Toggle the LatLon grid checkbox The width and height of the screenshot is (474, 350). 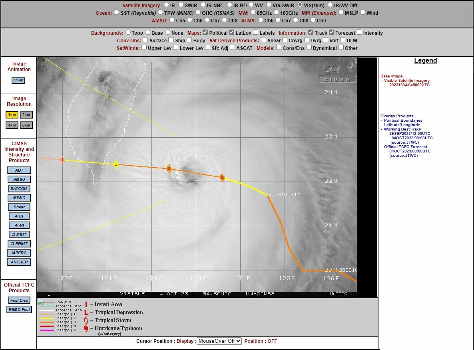(x=231, y=32)
